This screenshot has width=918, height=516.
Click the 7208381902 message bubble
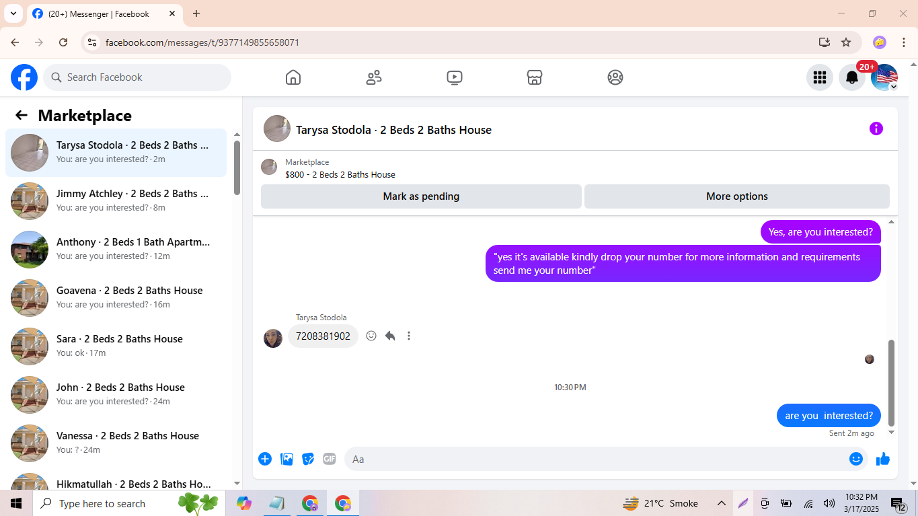pyautogui.click(x=323, y=336)
